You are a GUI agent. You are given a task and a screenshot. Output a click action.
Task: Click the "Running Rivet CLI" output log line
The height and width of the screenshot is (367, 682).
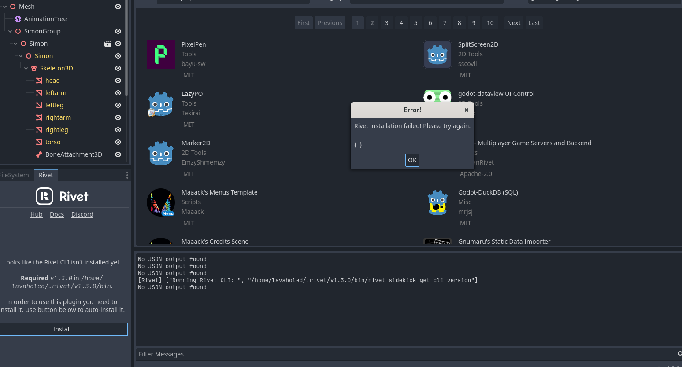[x=308, y=280]
